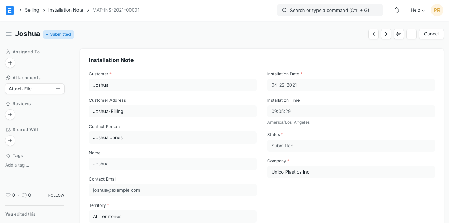The height and width of the screenshot is (223, 449).
Task: Go to next document arrow
Action: coord(386,34)
